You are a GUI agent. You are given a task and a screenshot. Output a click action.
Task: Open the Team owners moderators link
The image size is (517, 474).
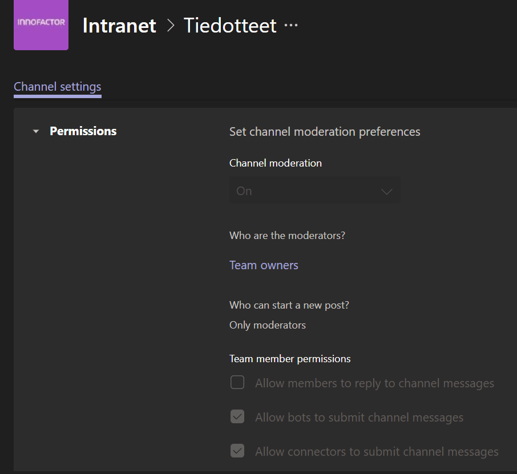pyautogui.click(x=264, y=265)
